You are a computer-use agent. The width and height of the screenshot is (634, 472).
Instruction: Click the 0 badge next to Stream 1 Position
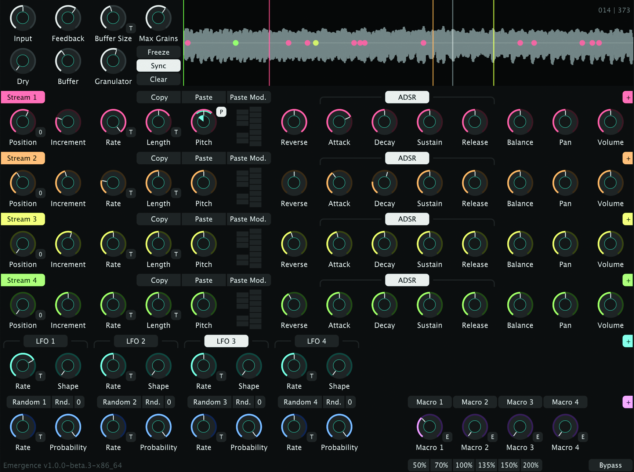click(x=40, y=132)
